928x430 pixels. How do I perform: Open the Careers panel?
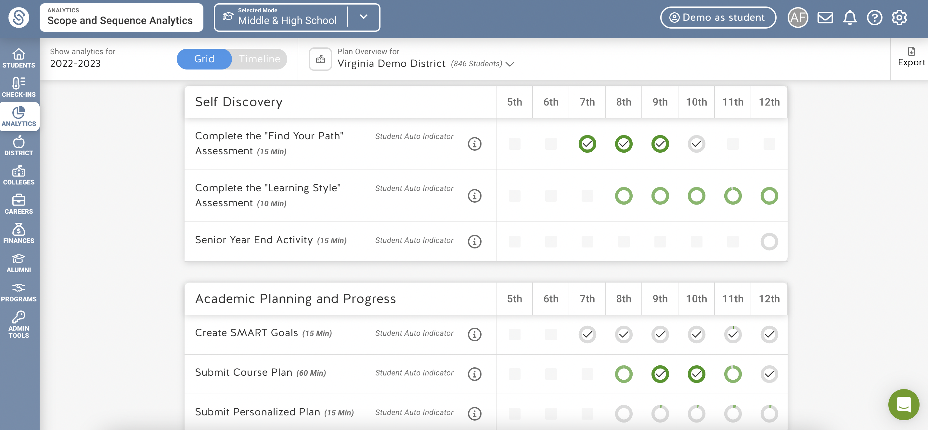point(19,204)
